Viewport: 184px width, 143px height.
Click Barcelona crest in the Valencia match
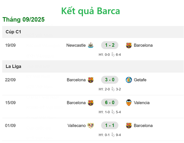[x=91, y=103]
